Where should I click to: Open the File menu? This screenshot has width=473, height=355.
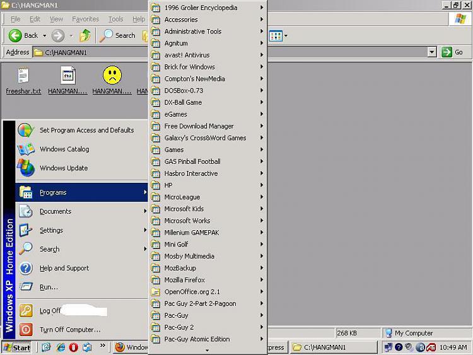(x=15, y=19)
